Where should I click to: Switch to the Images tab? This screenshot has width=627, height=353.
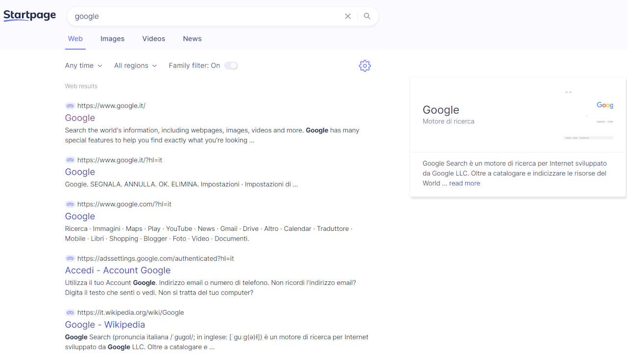[112, 39]
